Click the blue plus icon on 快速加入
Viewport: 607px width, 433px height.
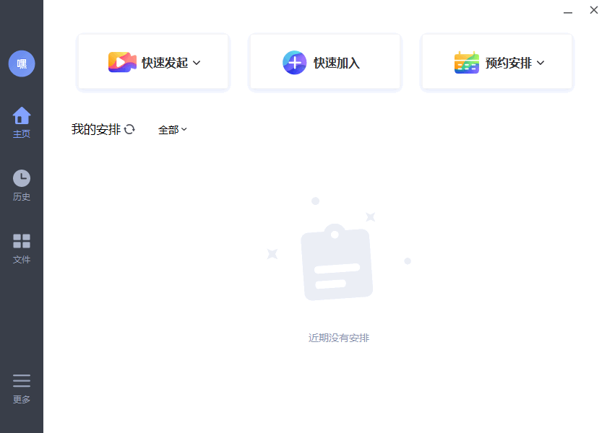294,61
